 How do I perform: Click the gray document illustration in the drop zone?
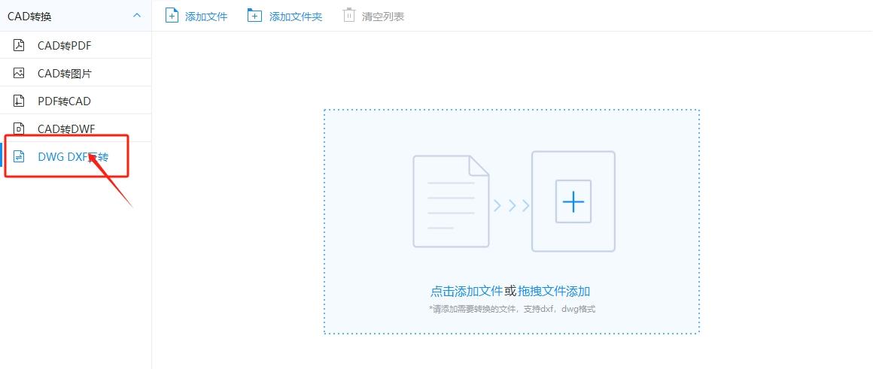451,201
